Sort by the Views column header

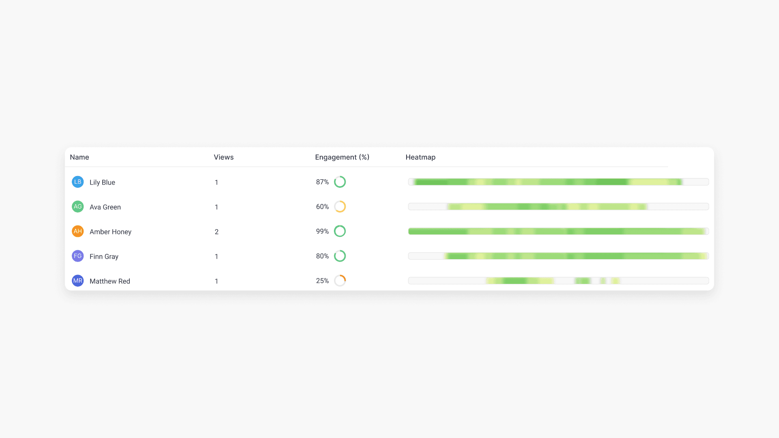224,157
